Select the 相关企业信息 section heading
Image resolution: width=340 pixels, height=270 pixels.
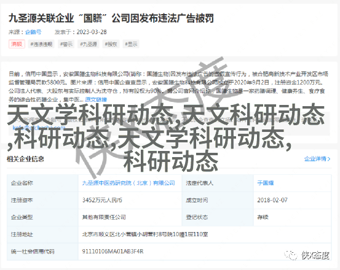[x=25, y=159]
